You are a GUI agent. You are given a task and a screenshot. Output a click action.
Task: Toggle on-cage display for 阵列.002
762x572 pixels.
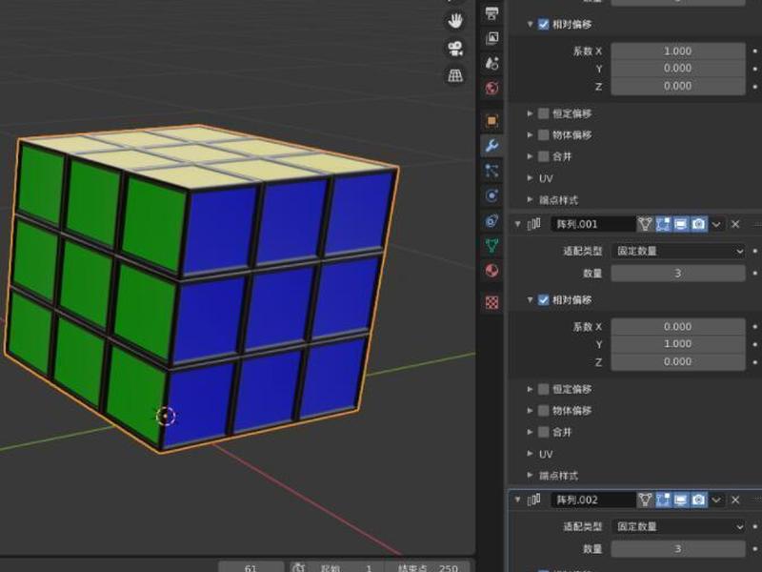click(645, 500)
